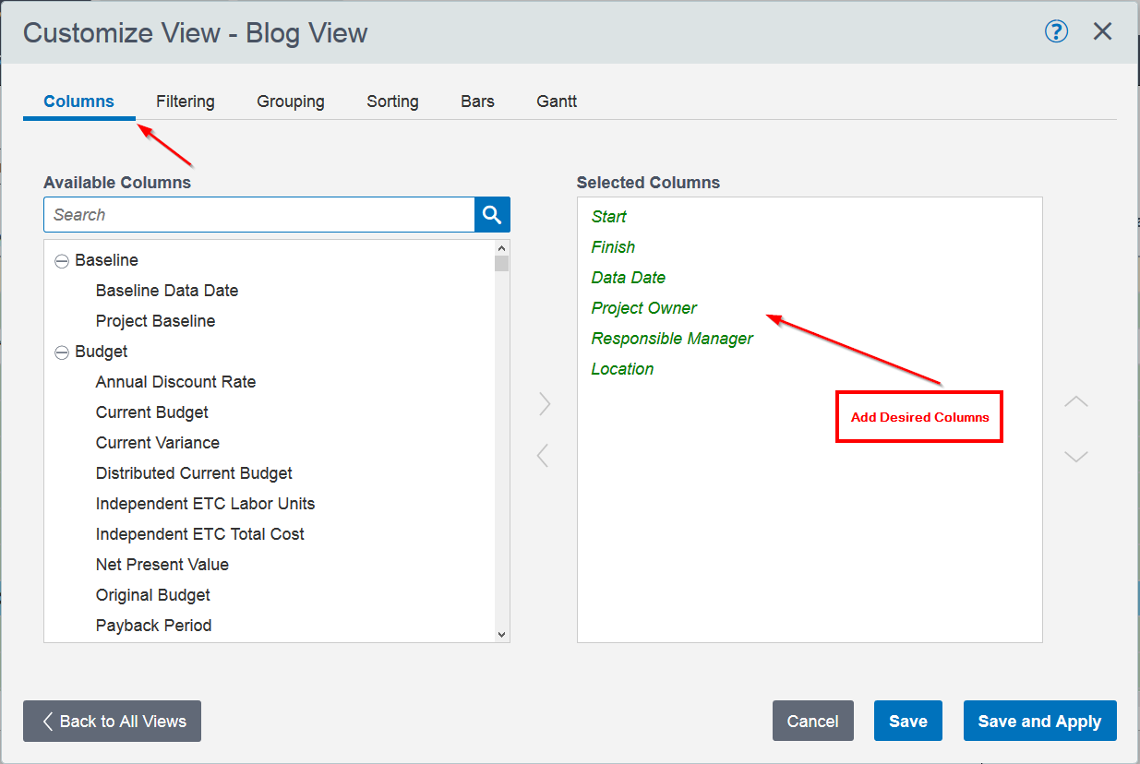Open the help question mark icon

(1056, 32)
